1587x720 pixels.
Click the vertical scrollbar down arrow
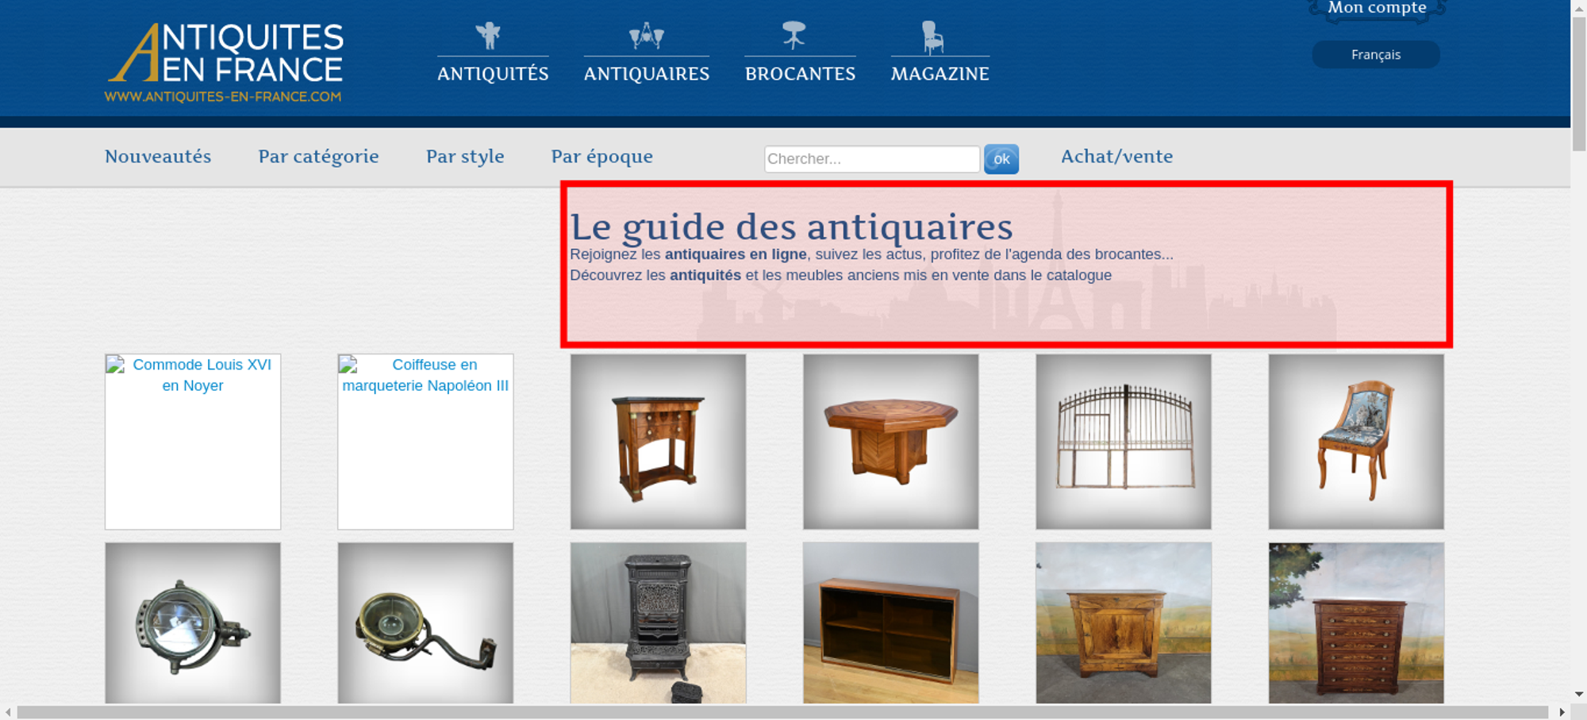pos(1578,694)
